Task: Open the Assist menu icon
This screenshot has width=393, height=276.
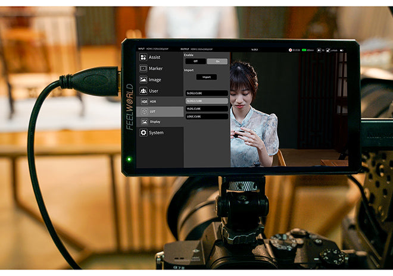Action: (143, 57)
